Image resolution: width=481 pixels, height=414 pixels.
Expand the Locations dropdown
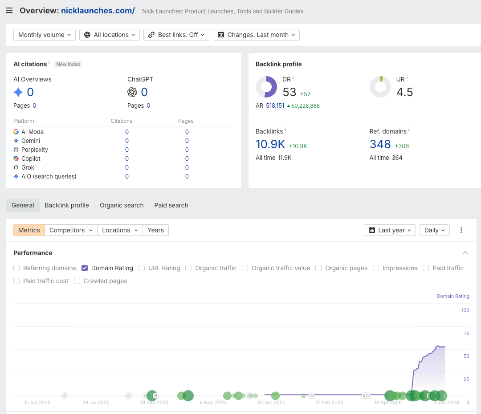coord(120,230)
